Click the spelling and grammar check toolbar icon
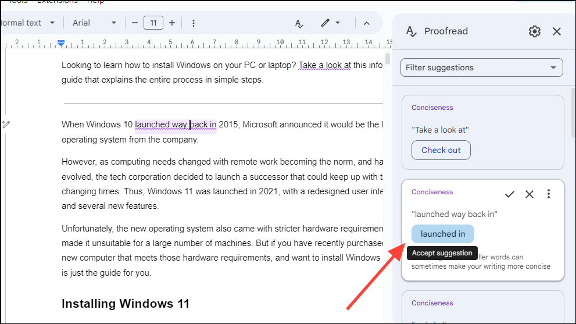 pos(299,23)
